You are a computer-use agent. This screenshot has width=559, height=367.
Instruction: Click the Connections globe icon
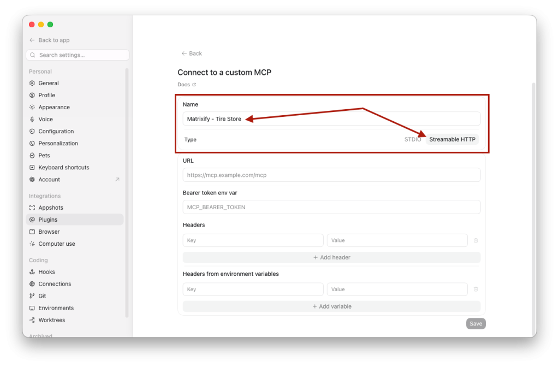point(32,284)
